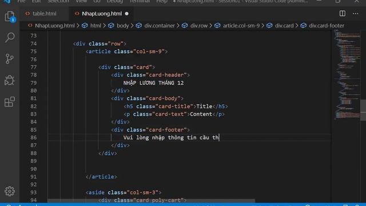Image resolution: width=366 pixels, height=206 pixels.
Task: Open the Extensions view
Action: [x=10, y=102]
